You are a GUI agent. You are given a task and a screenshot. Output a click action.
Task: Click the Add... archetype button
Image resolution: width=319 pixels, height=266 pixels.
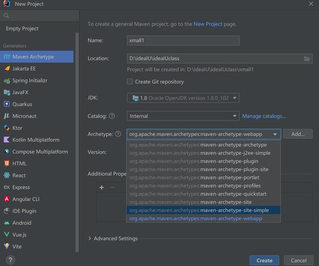(x=298, y=134)
